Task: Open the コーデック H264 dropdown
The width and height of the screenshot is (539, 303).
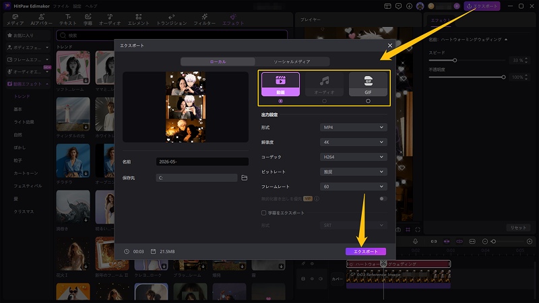Action: [x=353, y=157]
